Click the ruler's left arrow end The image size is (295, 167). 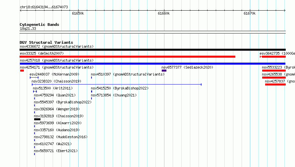(21, 10)
